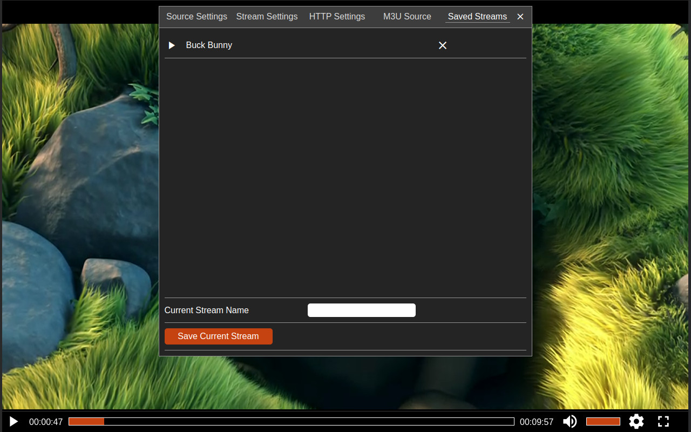The height and width of the screenshot is (432, 691).
Task: Select the Buck Bunny stream name
Action: pyautogui.click(x=209, y=45)
